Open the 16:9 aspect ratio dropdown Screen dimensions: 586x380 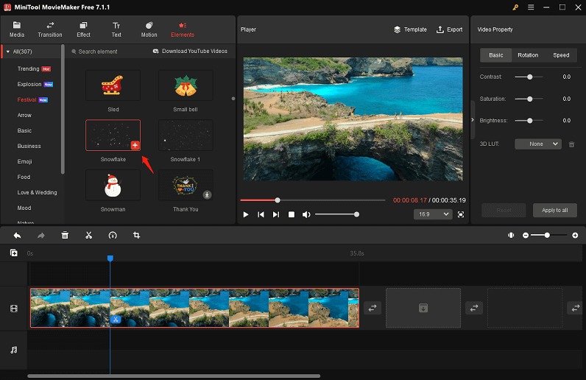point(433,214)
